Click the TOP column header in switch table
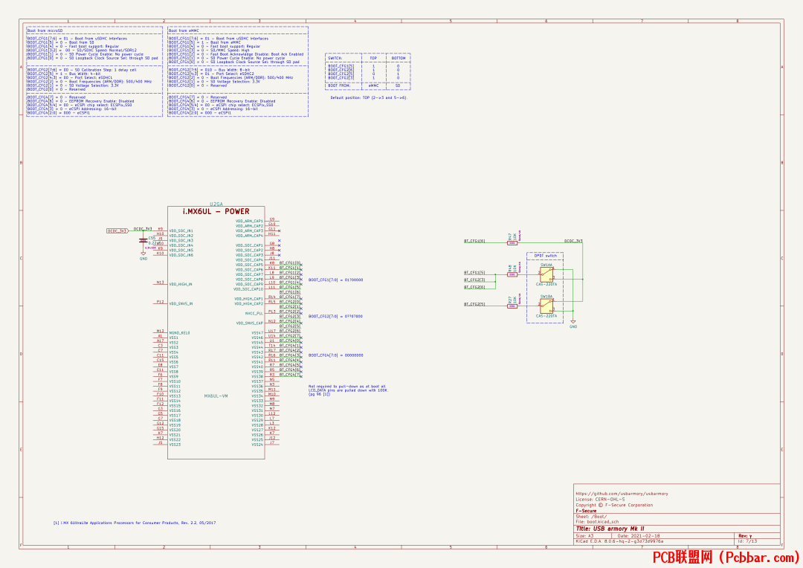803x568 pixels. coord(373,58)
